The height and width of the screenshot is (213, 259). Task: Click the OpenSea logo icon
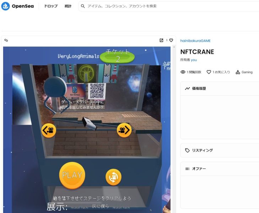coord(5,6)
